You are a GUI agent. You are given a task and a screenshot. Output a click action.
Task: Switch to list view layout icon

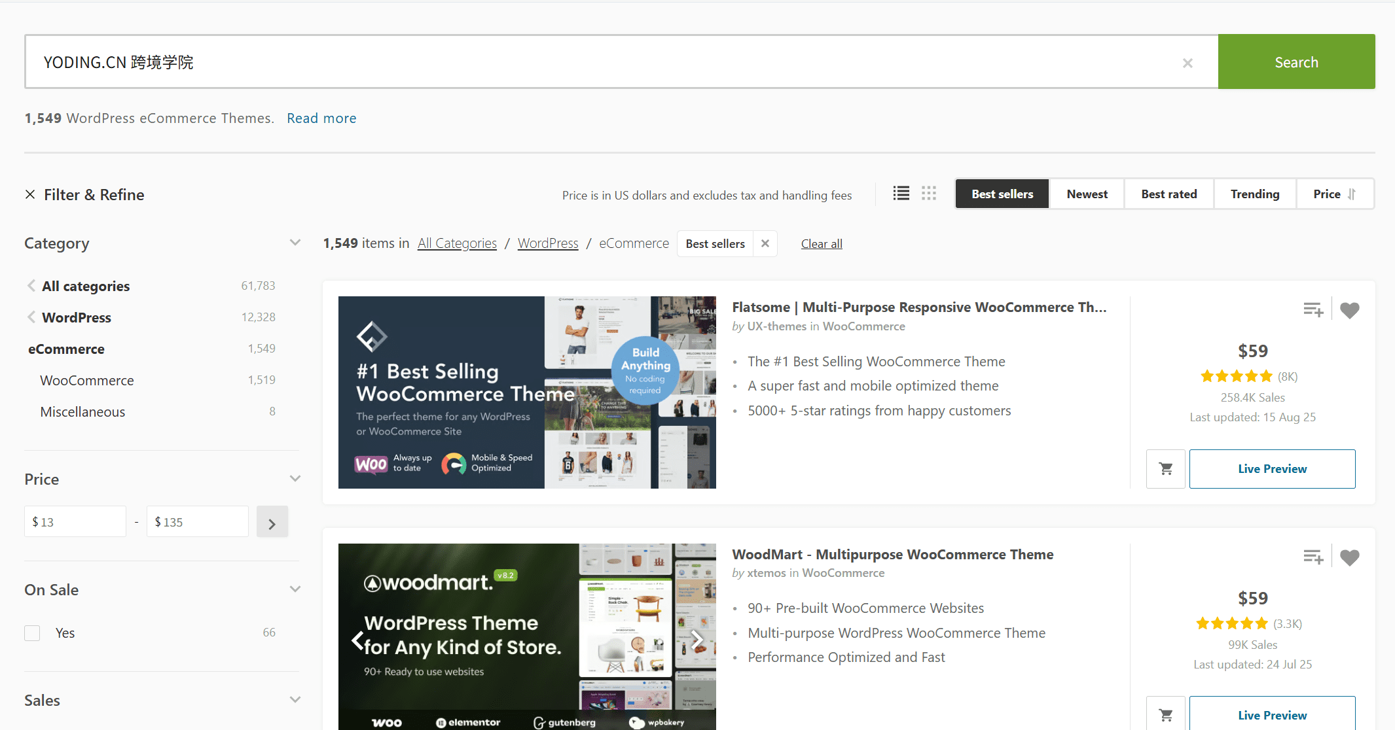(901, 194)
